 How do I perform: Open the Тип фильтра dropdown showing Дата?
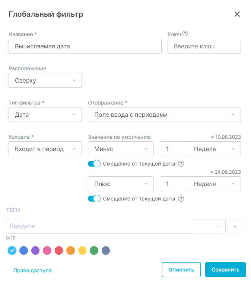click(45, 115)
